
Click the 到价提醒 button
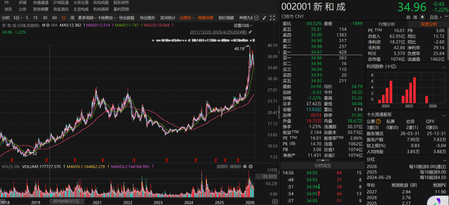pyautogui.click(x=226, y=18)
